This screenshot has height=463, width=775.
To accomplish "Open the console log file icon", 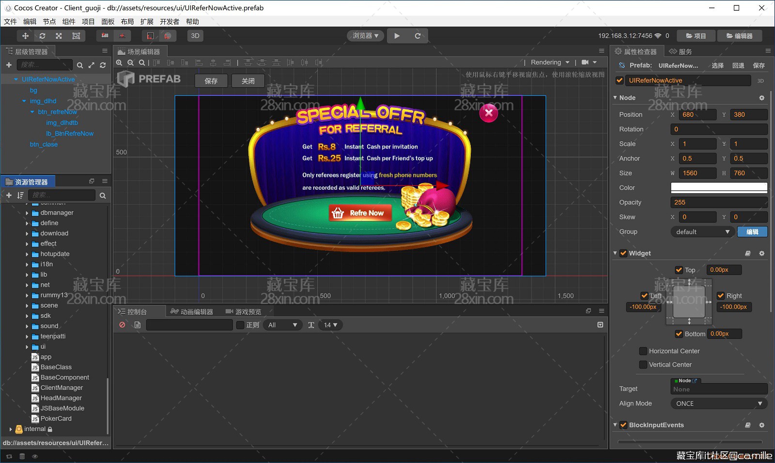I will [x=137, y=325].
